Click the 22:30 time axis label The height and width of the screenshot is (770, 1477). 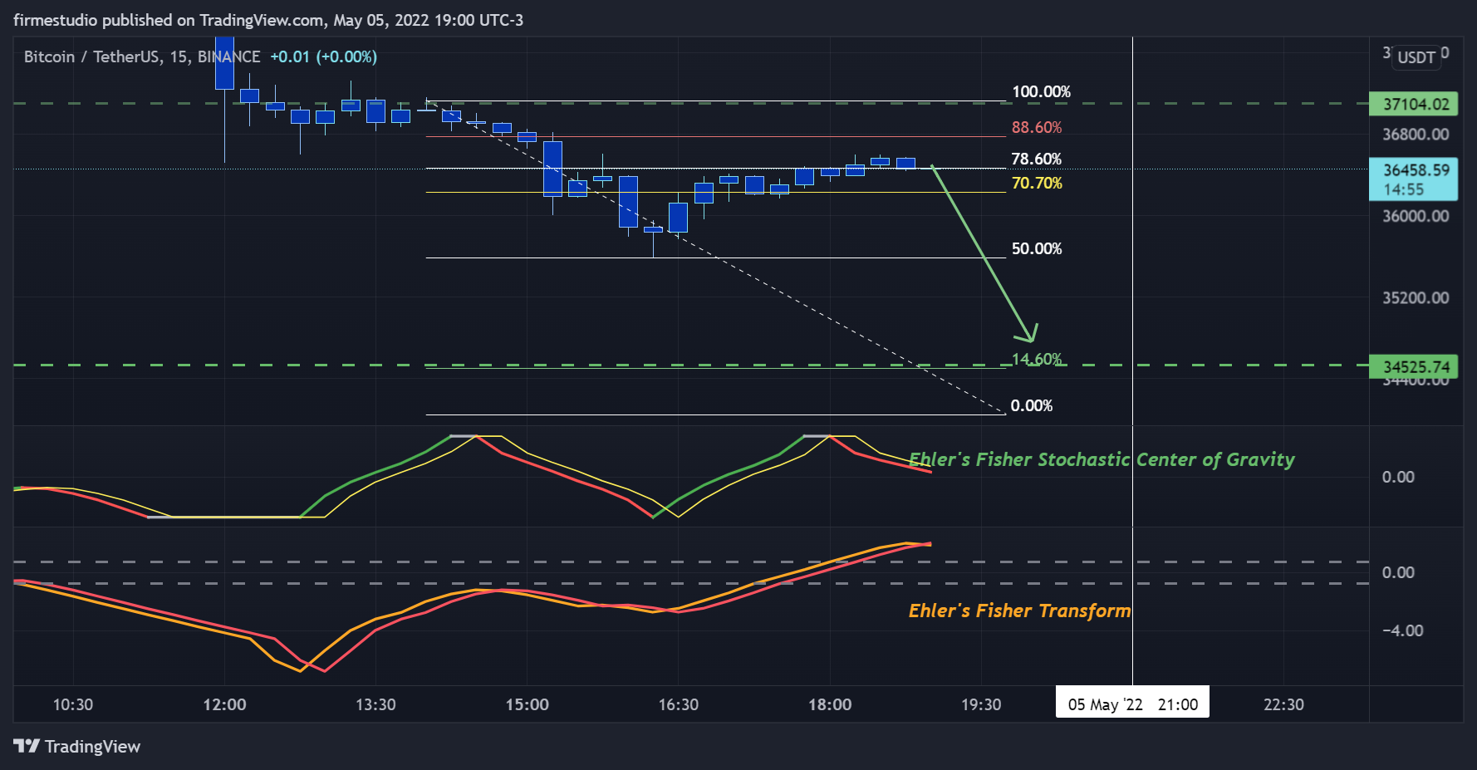tap(1283, 704)
